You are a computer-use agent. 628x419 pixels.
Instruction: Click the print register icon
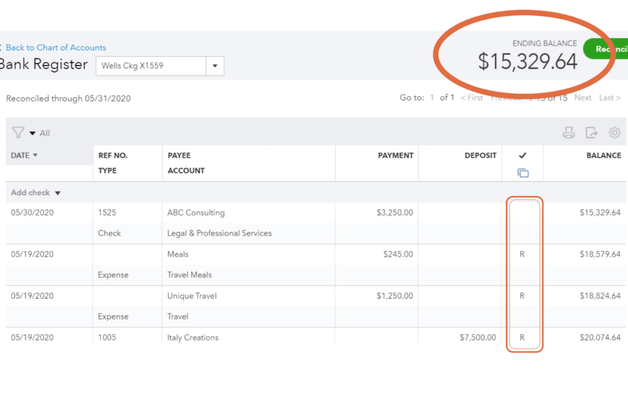(x=569, y=133)
